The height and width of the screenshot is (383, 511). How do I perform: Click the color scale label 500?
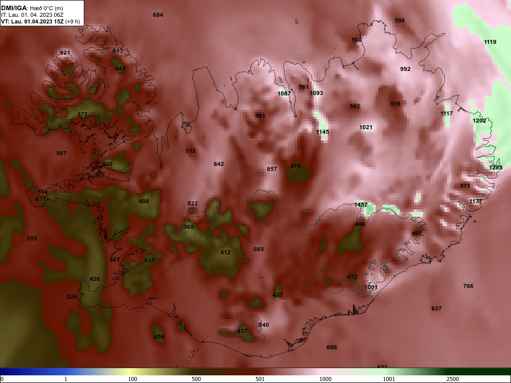pos(197,379)
